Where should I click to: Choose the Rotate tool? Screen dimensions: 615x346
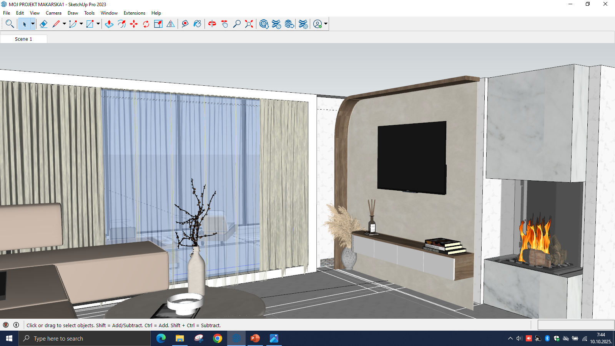[146, 24]
